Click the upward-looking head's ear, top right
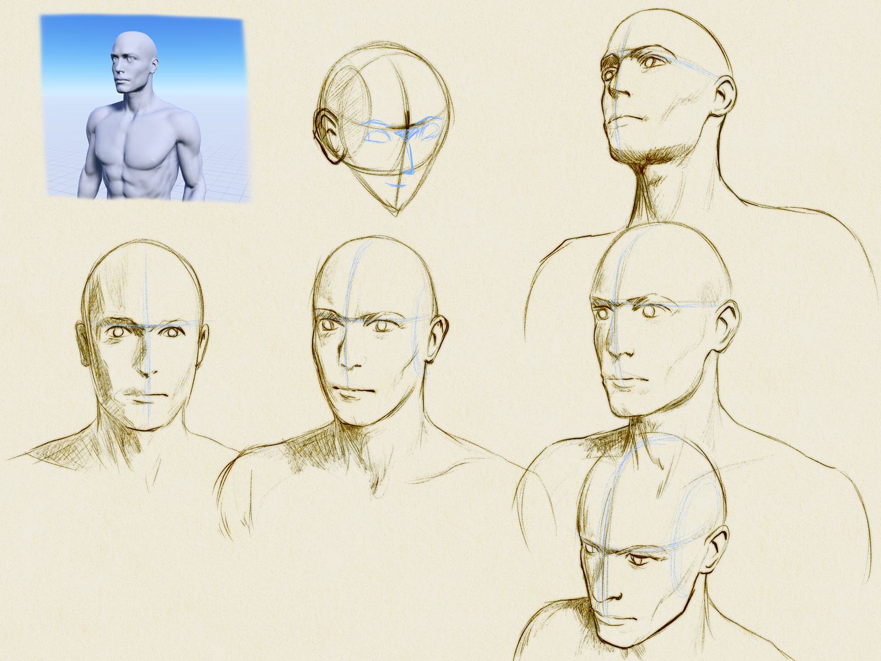Screen dimensions: 881x661 726,96
